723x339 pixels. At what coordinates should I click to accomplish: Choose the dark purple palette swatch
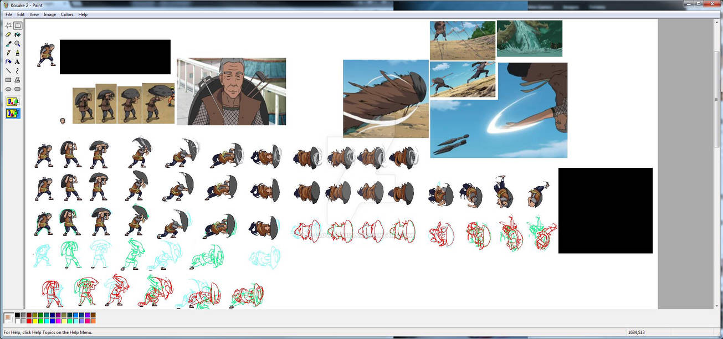(x=58, y=315)
